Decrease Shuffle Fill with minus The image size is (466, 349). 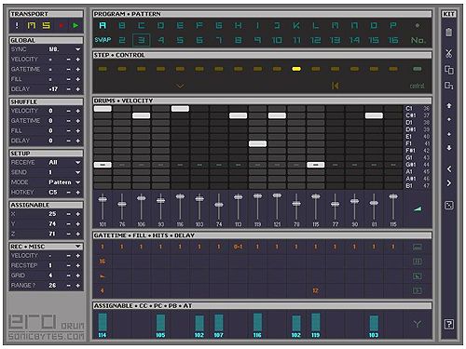pos(69,131)
